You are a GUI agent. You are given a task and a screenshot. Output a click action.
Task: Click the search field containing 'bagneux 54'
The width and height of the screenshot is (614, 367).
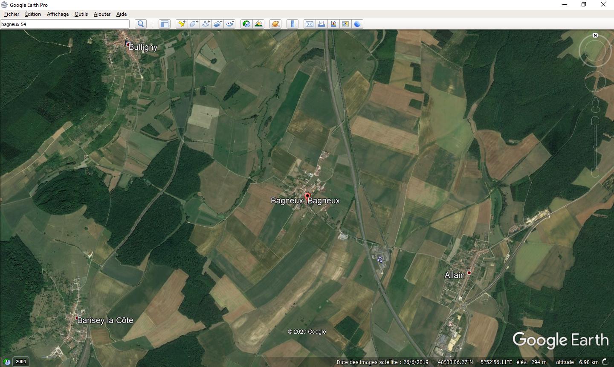click(65, 24)
